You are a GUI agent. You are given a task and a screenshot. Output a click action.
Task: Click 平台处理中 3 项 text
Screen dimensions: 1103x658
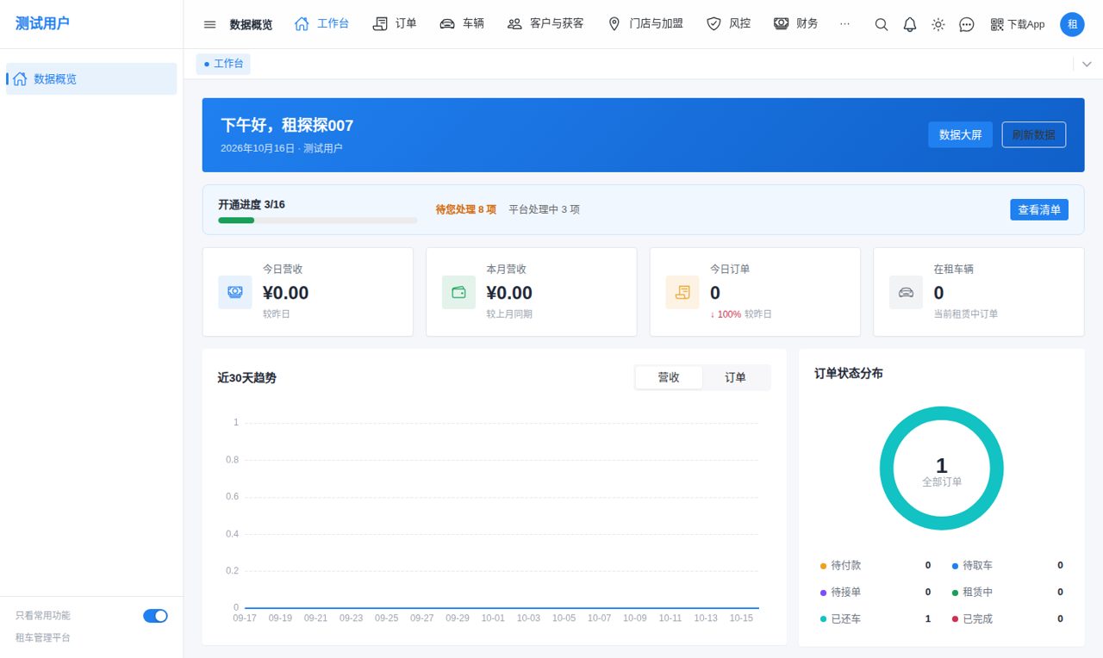coord(544,209)
